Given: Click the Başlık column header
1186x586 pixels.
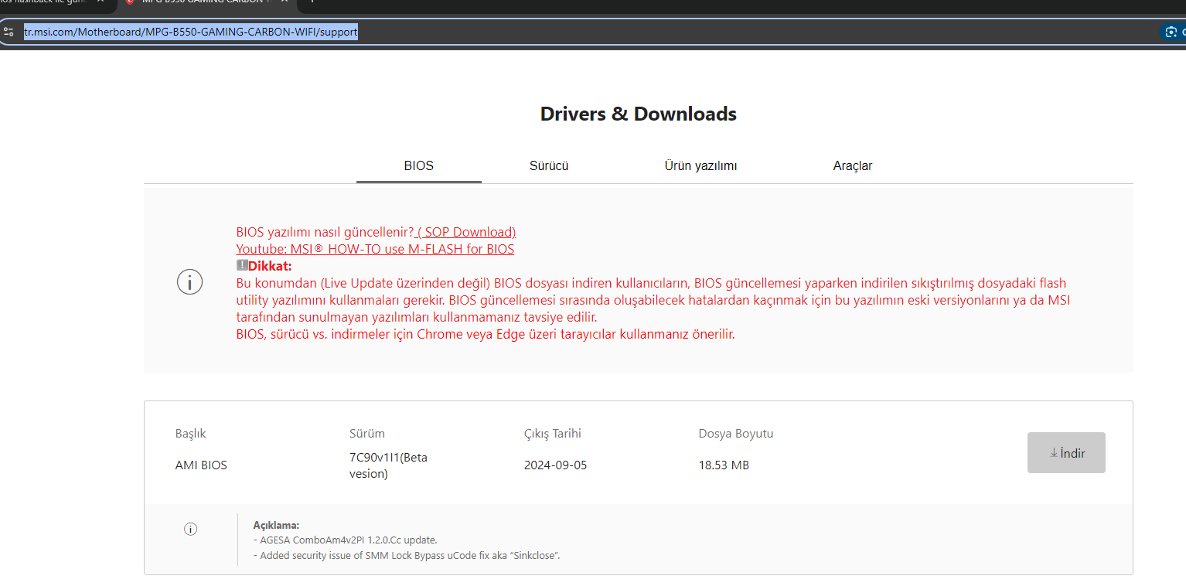Looking at the screenshot, I should coord(191,434).
